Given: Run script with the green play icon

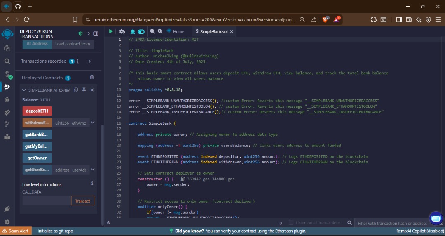Looking at the screenshot, I should 111,31.
